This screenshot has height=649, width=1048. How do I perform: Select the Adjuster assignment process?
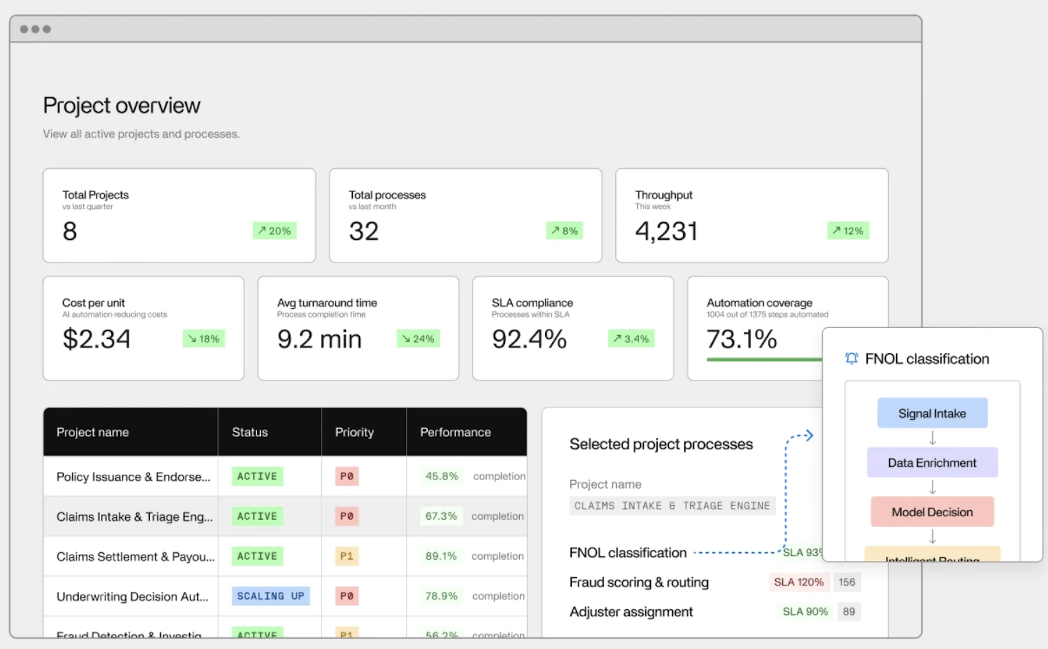631,612
